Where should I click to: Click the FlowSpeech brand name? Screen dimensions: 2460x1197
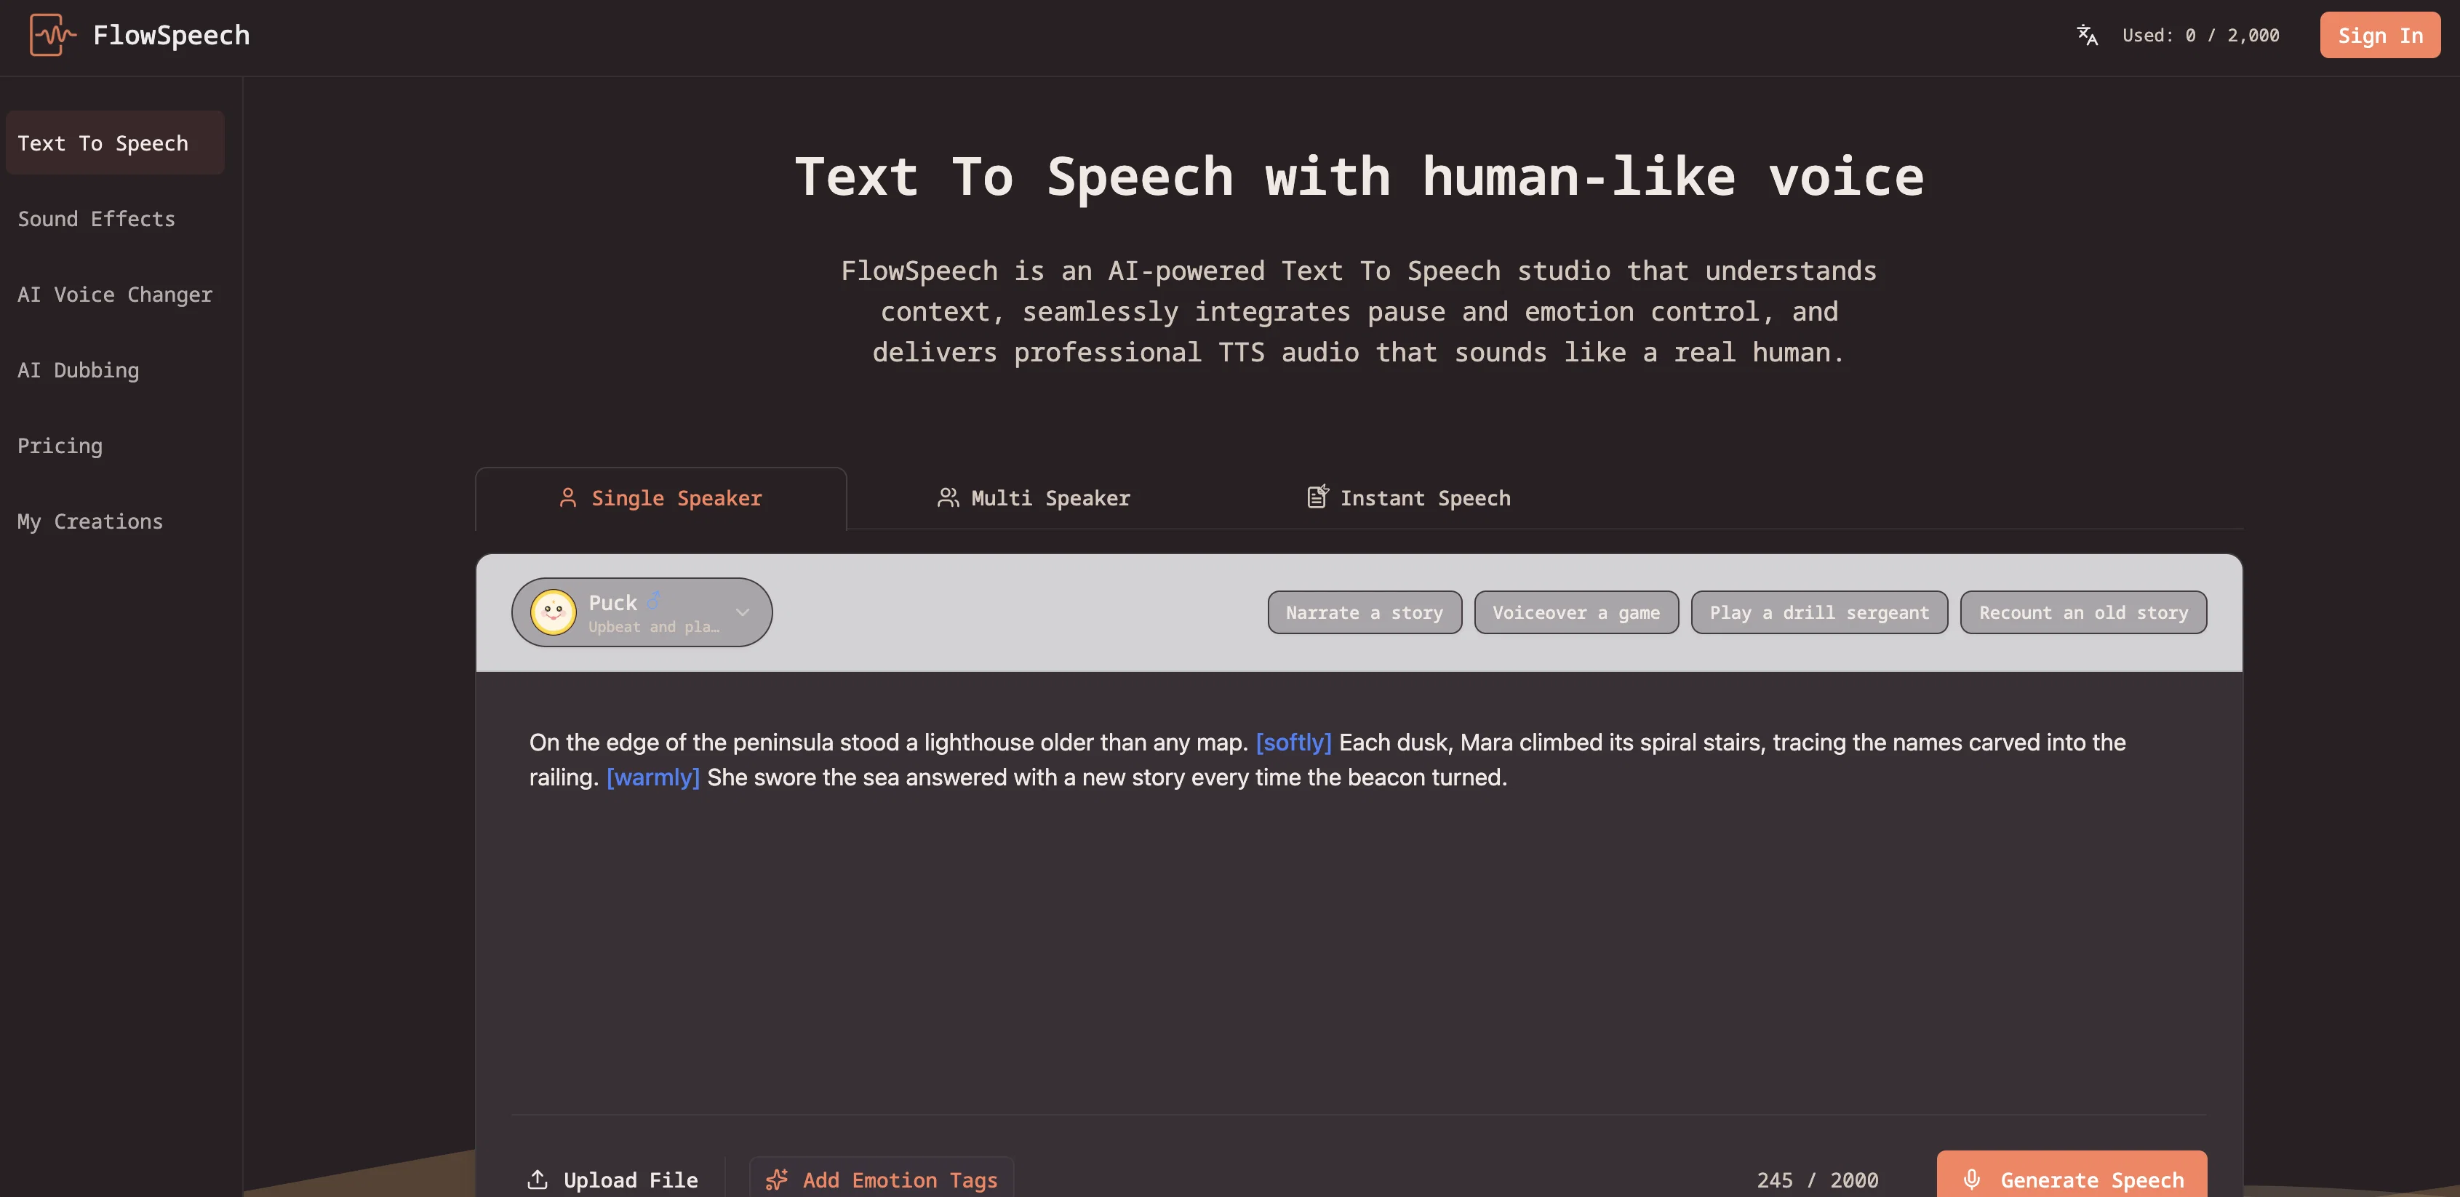coord(171,36)
